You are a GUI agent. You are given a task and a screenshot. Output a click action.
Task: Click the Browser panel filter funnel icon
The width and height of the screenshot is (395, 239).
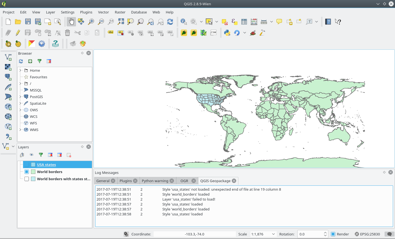[x=39, y=61]
